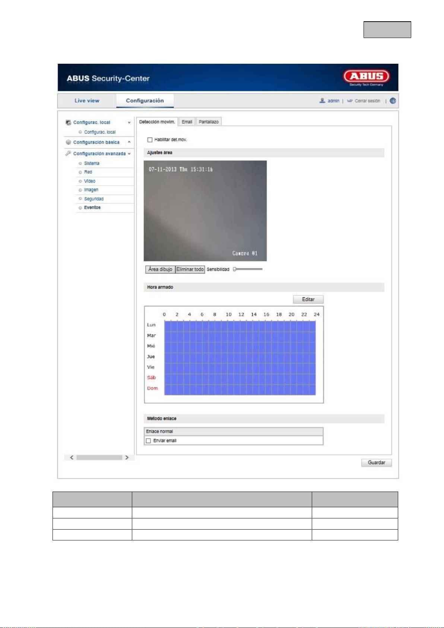Switch to the Live view tab
This screenshot has width=444, height=628.
pos(87,101)
